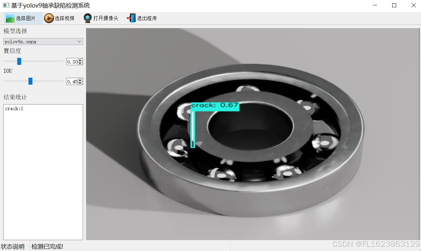The height and width of the screenshot is (251, 421).
Task: Click the 模型选择 label
Action: tap(15, 31)
